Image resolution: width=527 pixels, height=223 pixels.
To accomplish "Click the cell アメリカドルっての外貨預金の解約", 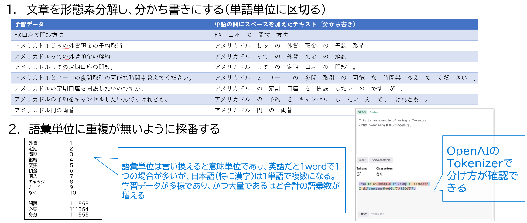I will coord(62,57).
